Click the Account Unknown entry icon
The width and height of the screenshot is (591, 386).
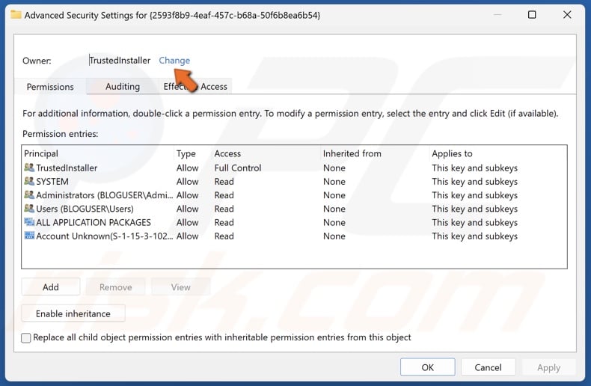[x=29, y=236]
